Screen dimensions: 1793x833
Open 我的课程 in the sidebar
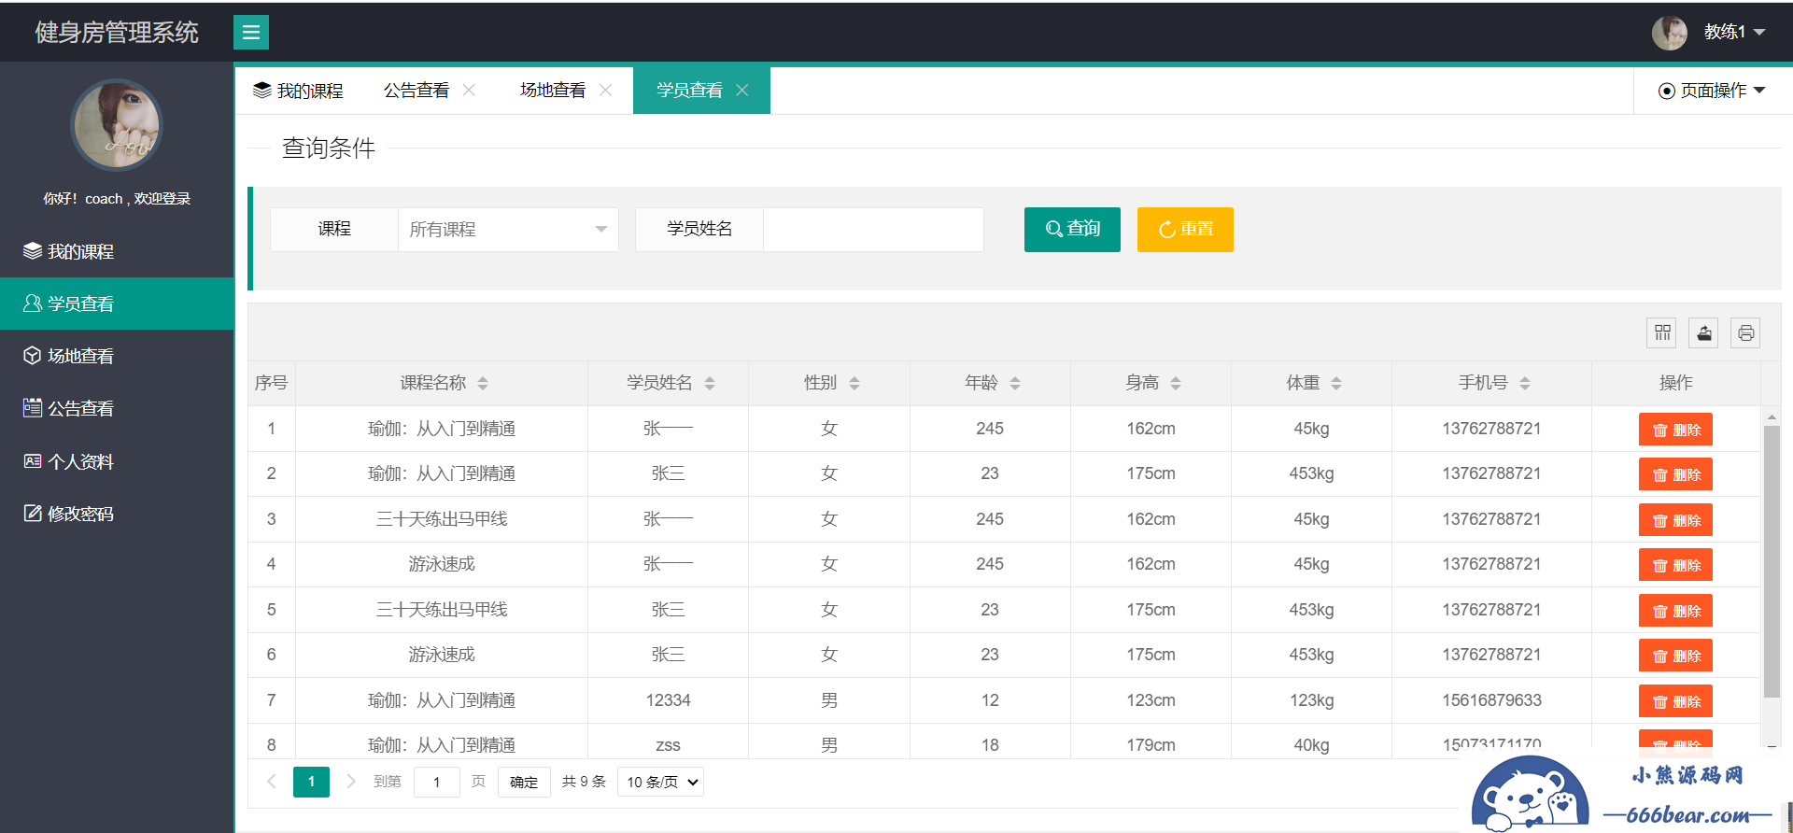coord(117,251)
